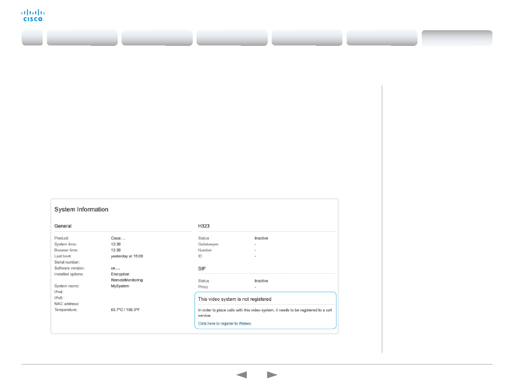Select the H323 section heading
The width and height of the screenshot is (513, 384).
pos(205,226)
